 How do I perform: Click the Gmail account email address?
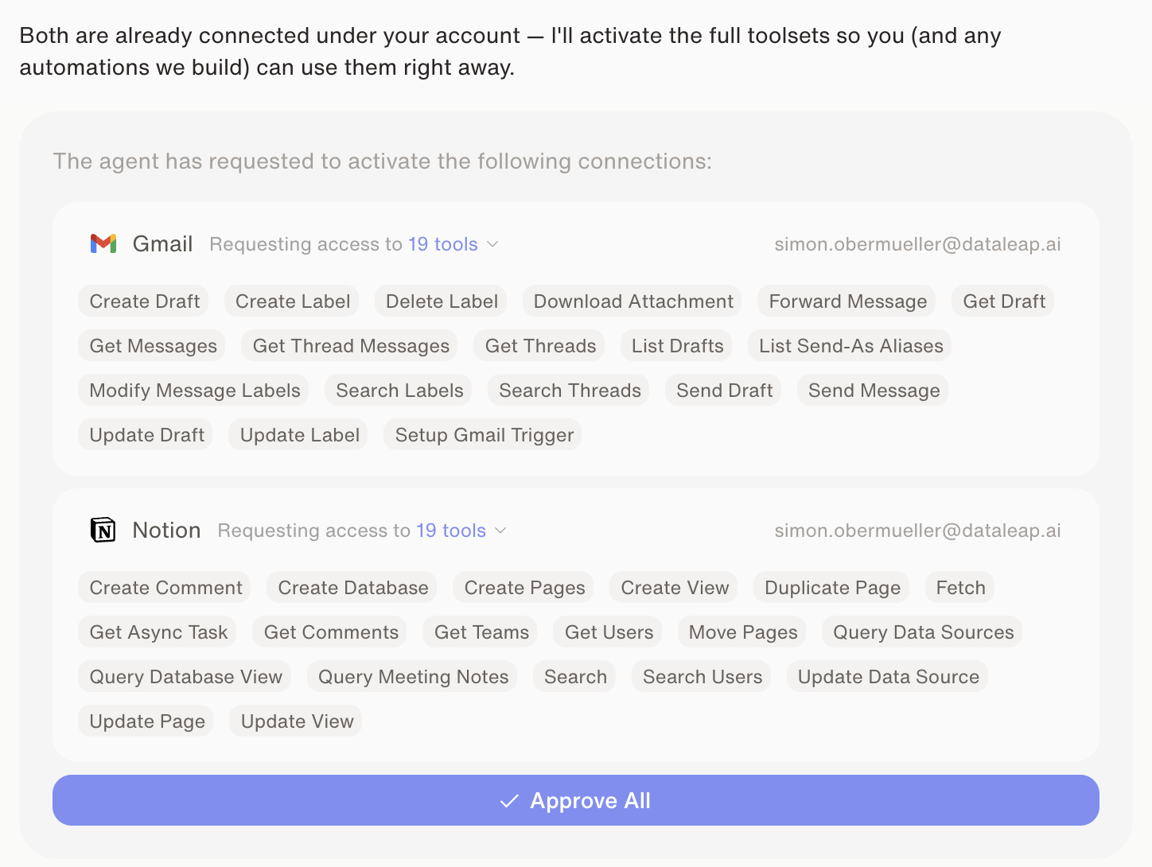(x=917, y=244)
